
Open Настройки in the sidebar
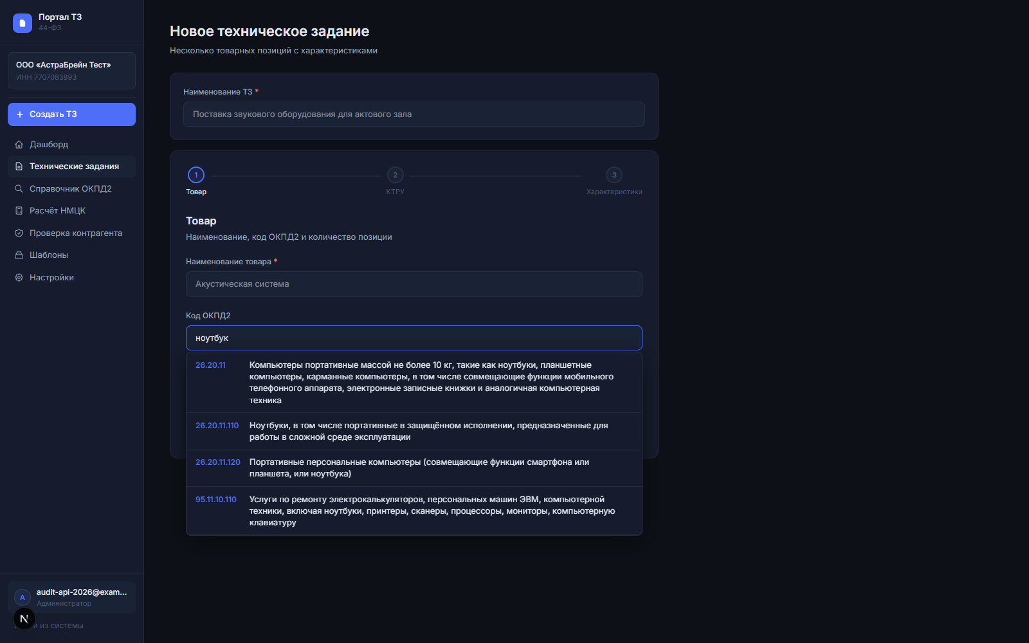tap(71, 278)
